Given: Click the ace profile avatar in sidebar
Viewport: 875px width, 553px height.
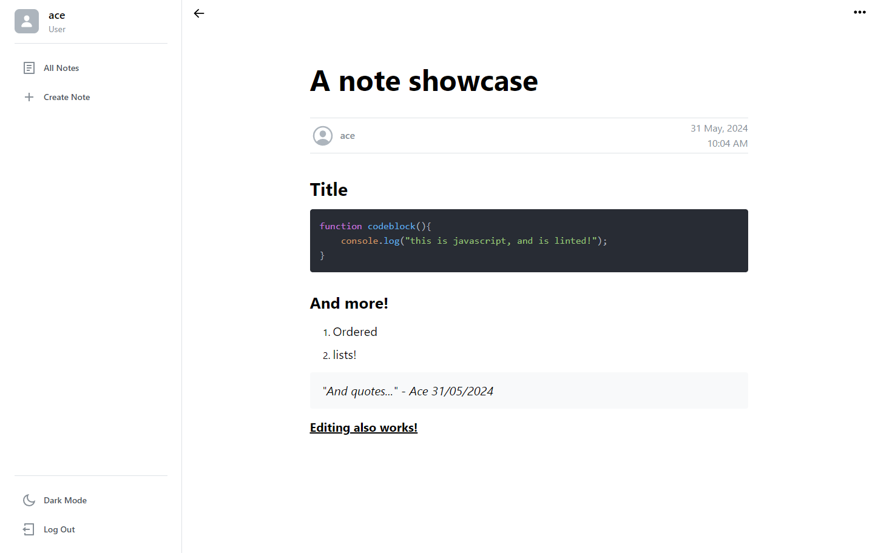Looking at the screenshot, I should [27, 21].
